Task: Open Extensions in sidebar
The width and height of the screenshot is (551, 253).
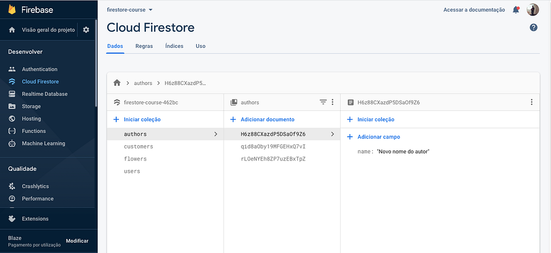Action: [x=35, y=219]
